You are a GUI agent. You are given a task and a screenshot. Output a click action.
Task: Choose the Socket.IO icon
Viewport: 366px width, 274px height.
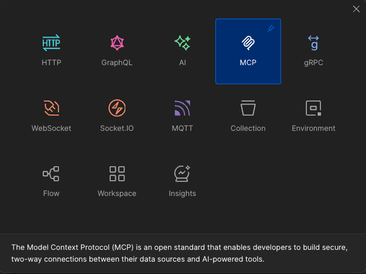coord(117,108)
